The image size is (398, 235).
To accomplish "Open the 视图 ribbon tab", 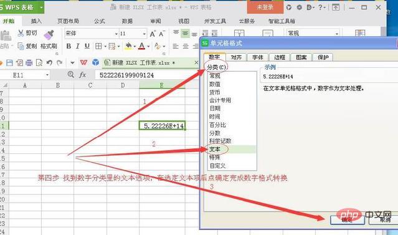I will click(x=184, y=21).
